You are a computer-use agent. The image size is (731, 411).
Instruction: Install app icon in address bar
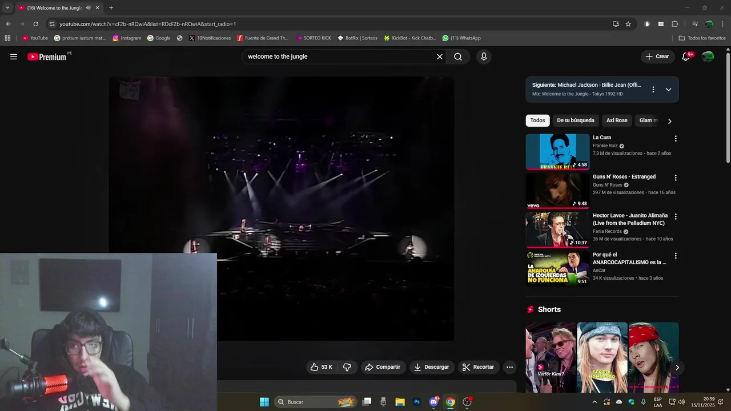(616, 24)
